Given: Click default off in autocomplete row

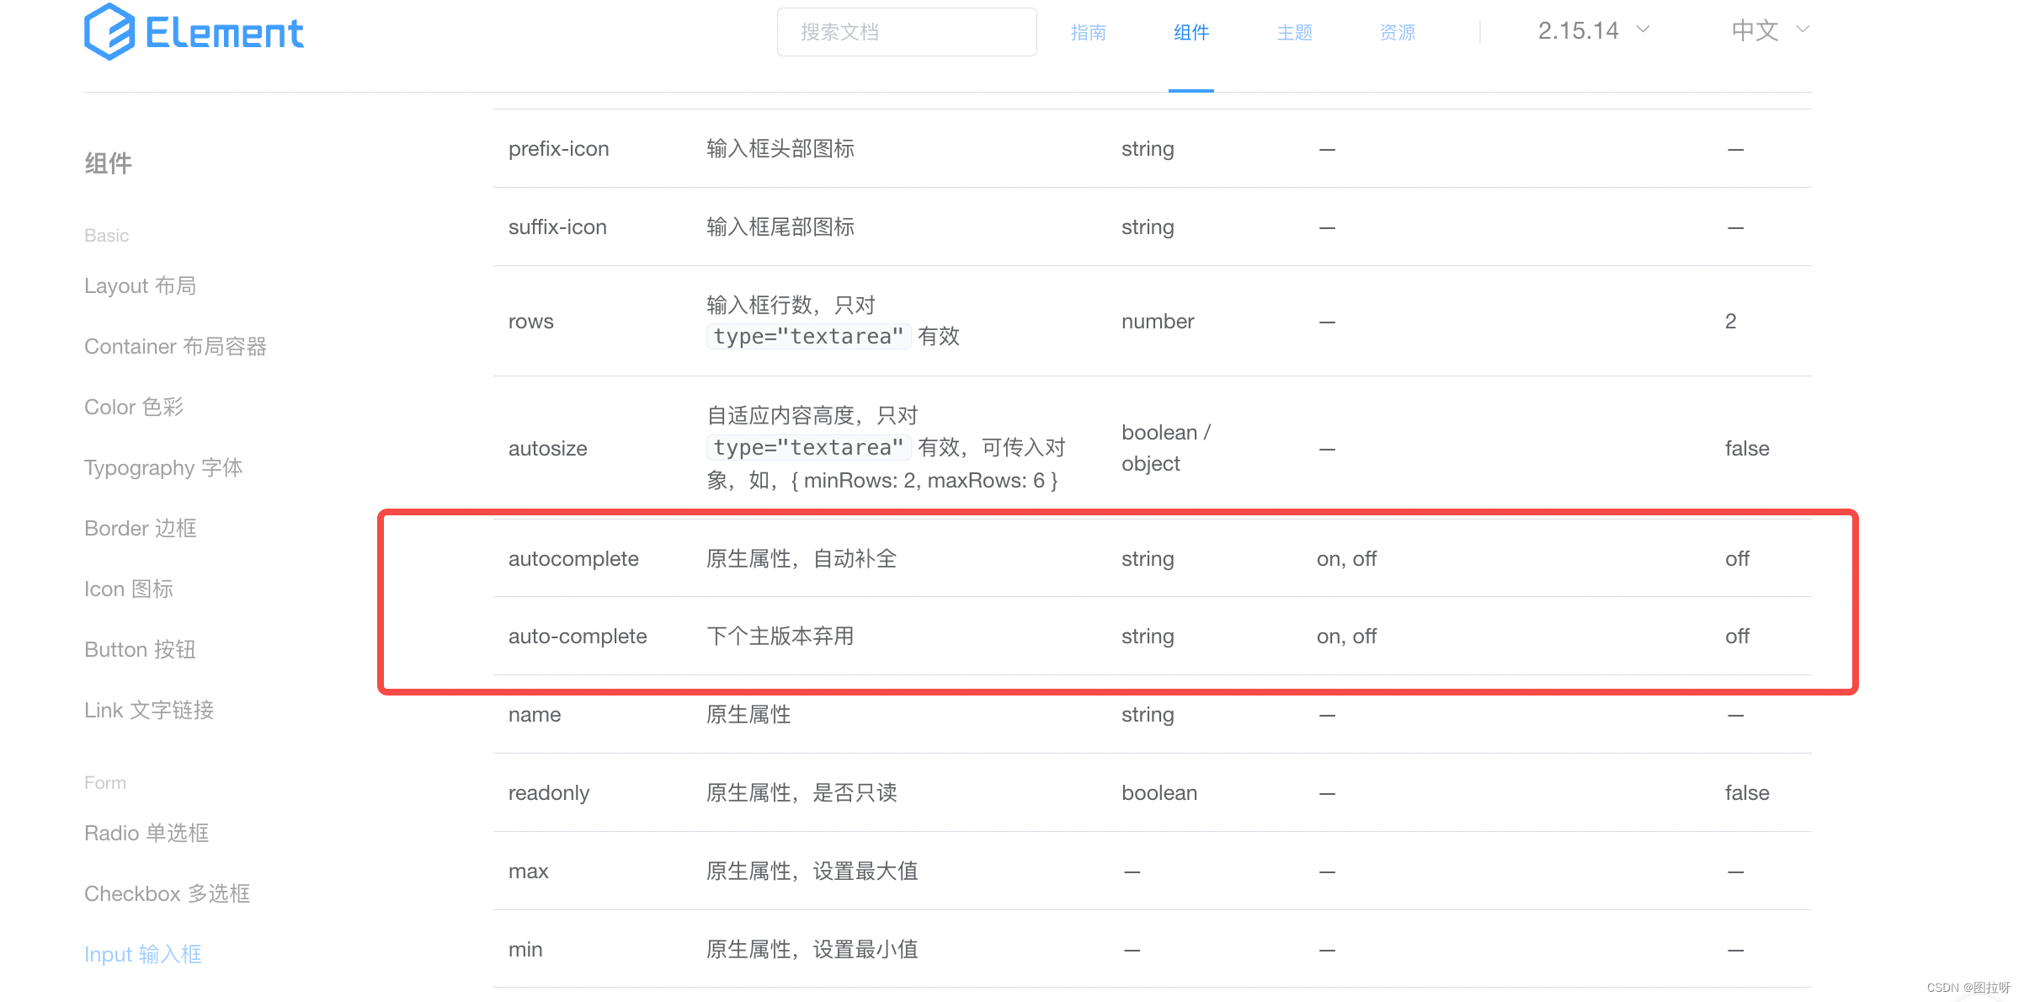Looking at the screenshot, I should 1737,559.
